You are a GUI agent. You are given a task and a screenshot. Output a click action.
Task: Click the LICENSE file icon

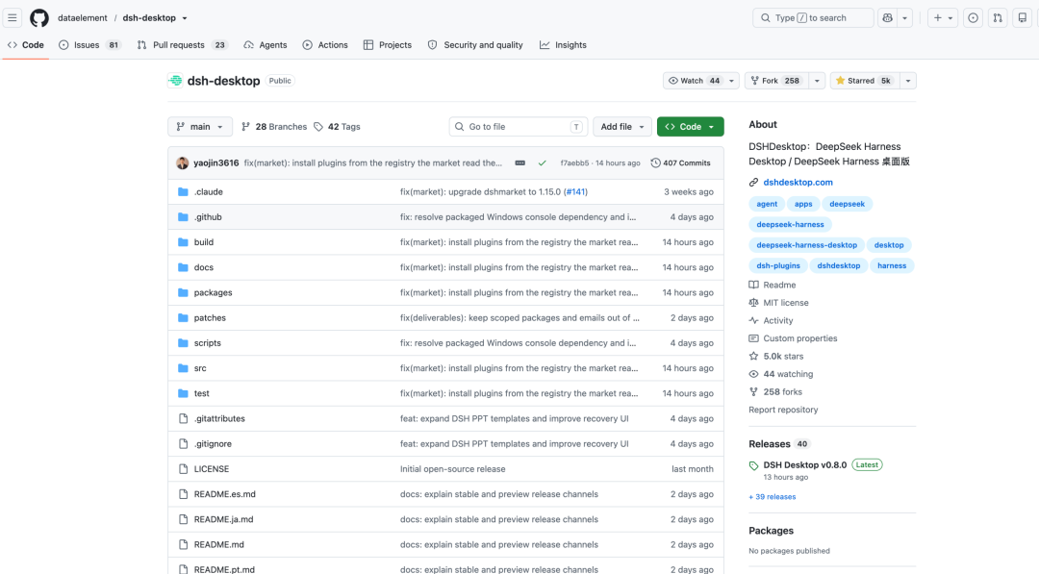point(183,469)
